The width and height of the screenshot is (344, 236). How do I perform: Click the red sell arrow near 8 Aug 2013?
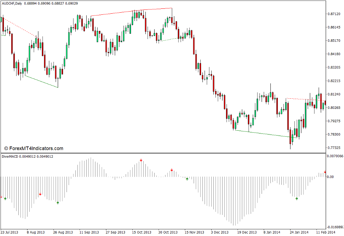(40, 194)
